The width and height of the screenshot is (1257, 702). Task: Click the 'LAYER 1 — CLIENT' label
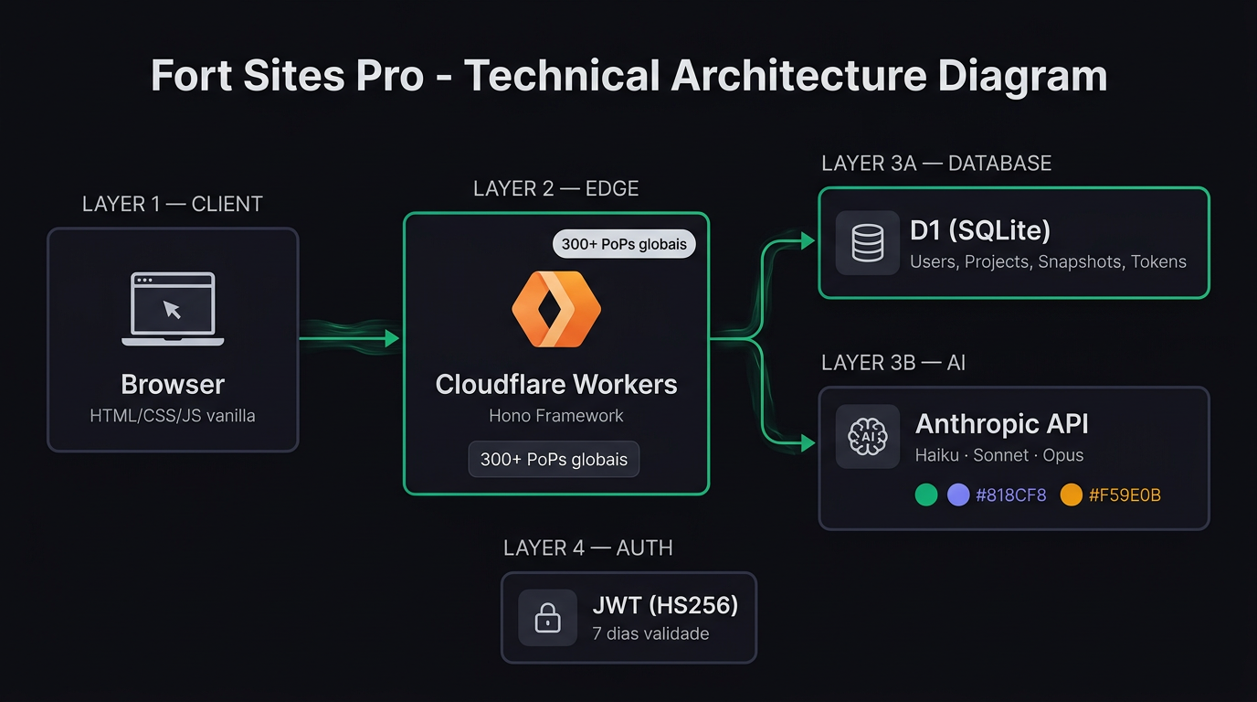pos(173,204)
